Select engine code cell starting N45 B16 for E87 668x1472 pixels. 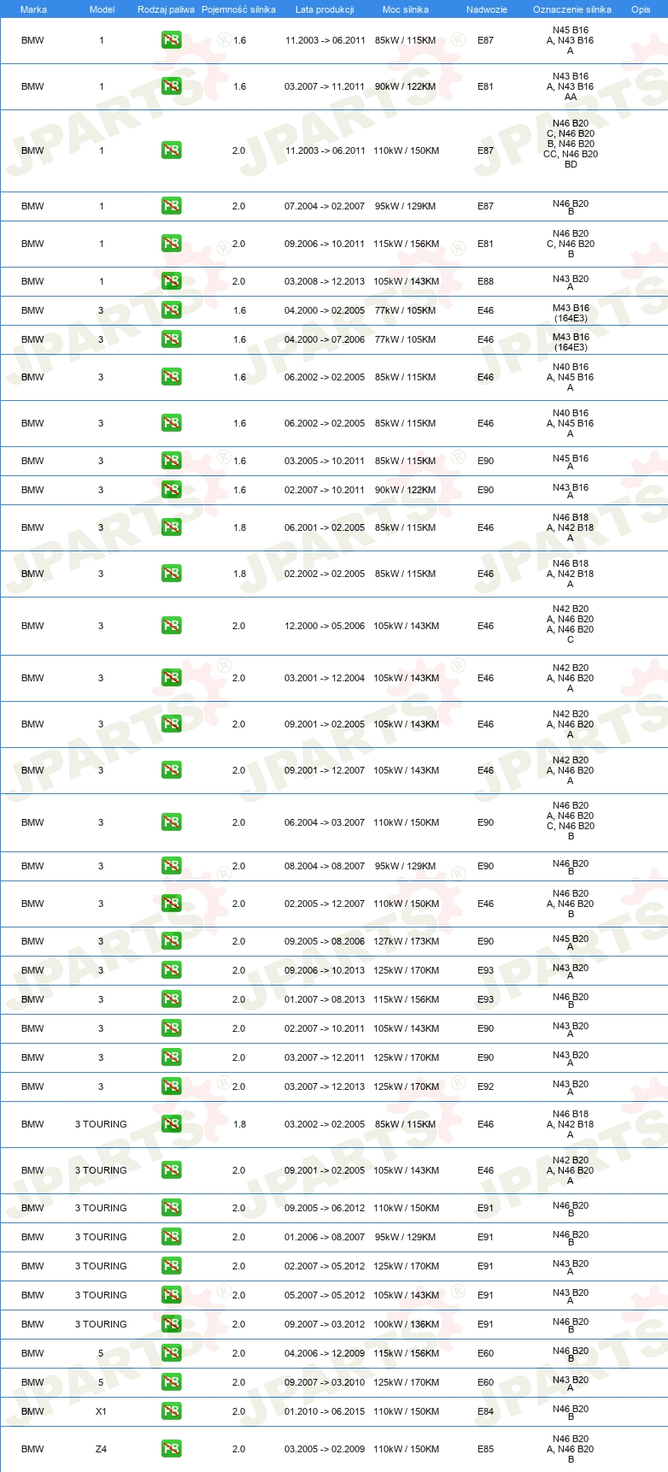pyautogui.click(x=571, y=40)
